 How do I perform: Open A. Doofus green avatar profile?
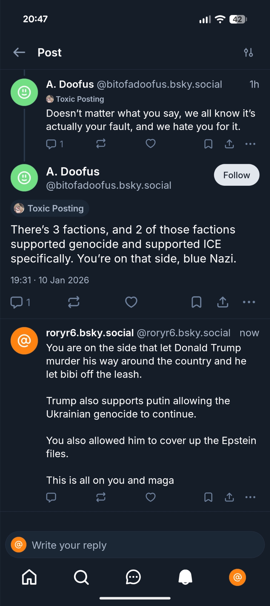pos(24,178)
